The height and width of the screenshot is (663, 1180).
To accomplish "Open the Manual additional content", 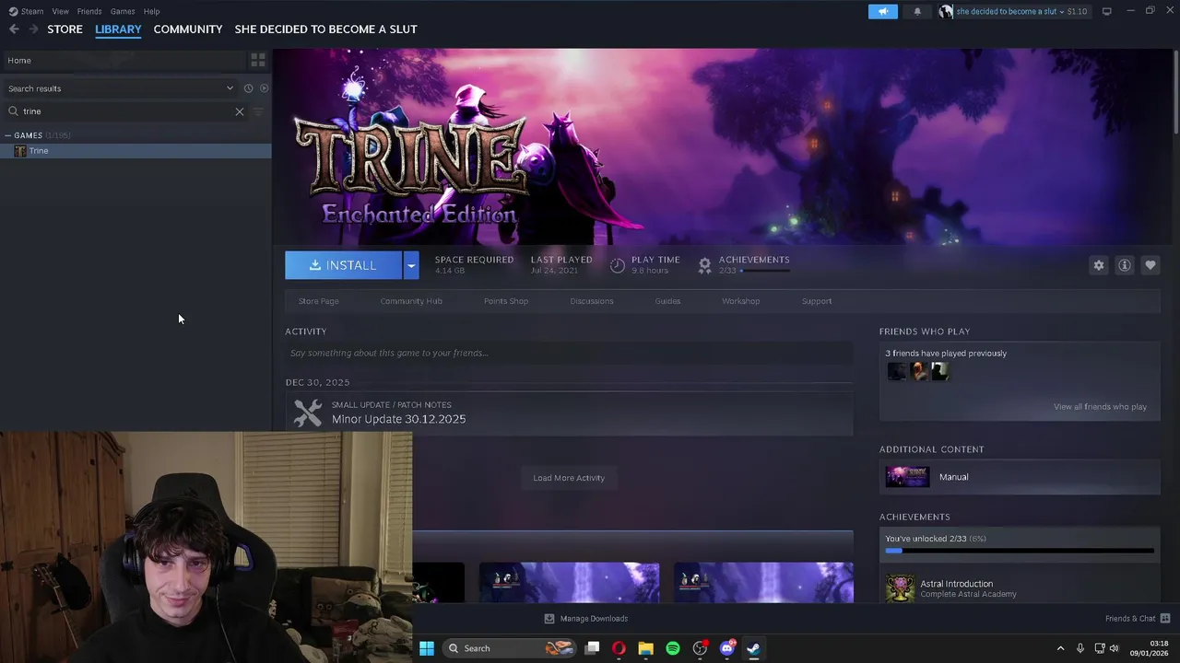I will pos(1020,477).
